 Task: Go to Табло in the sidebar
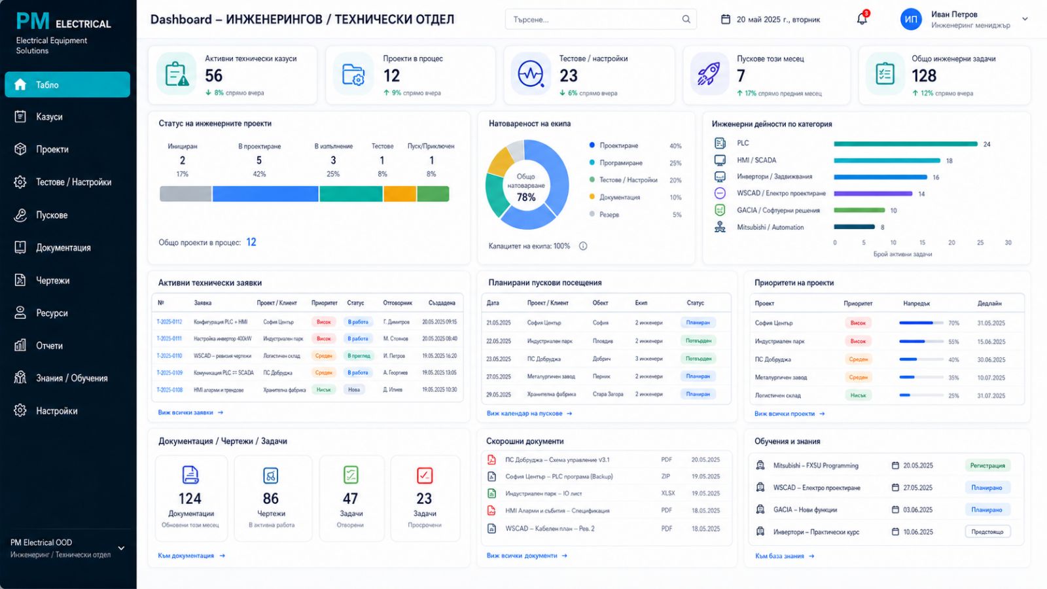[x=67, y=84]
